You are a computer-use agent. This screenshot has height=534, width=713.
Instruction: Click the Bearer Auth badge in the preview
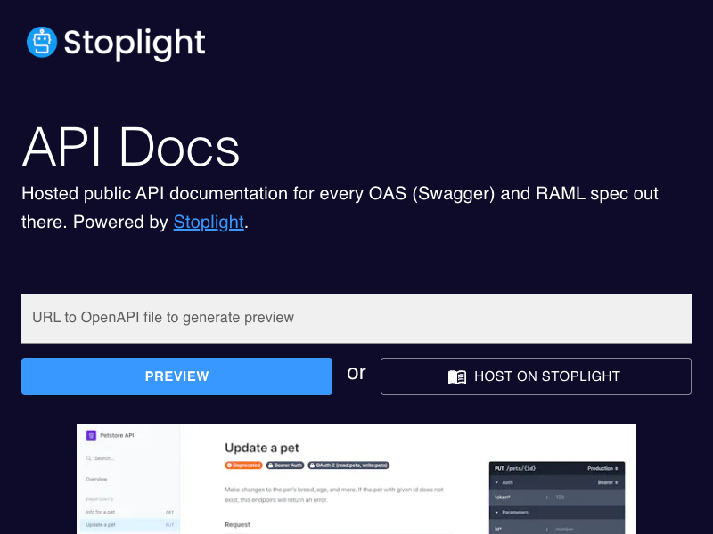(285, 465)
